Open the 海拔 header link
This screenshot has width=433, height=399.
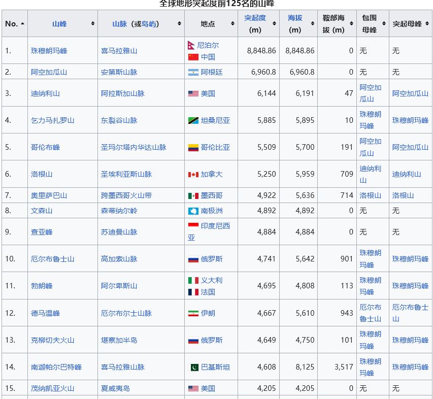[x=294, y=18]
